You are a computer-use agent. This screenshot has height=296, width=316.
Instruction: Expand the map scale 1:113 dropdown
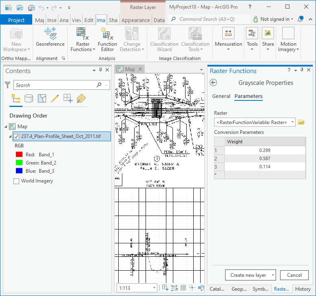click(155, 288)
